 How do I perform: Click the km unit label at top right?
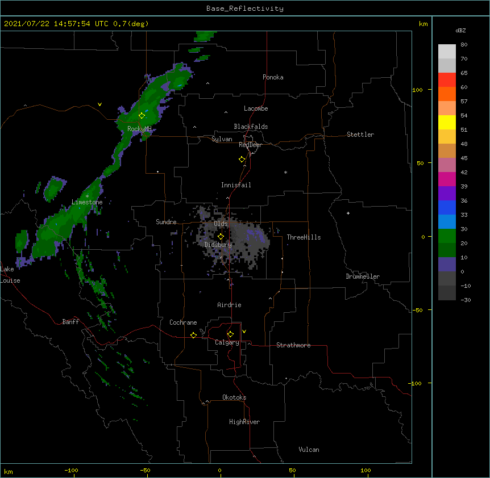coord(423,24)
